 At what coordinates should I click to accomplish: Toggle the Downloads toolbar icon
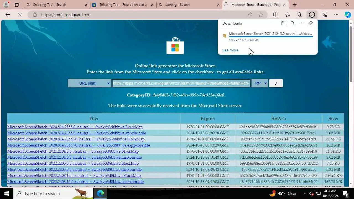(x=312, y=15)
